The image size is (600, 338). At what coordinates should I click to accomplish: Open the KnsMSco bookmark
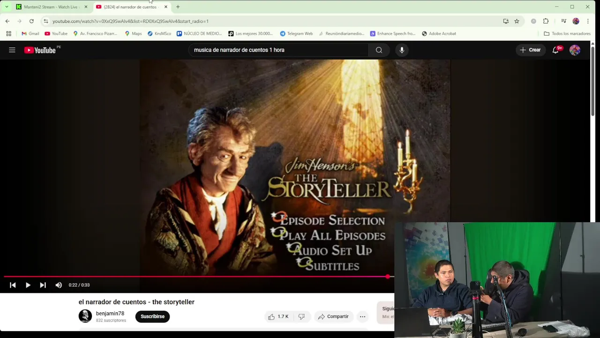pos(159,34)
